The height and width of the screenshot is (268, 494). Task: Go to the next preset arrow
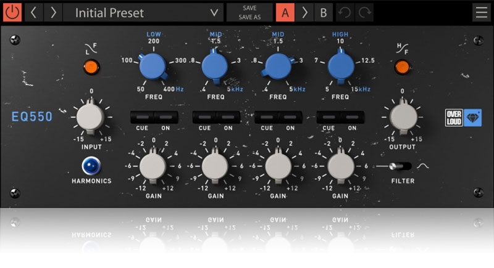(53, 12)
